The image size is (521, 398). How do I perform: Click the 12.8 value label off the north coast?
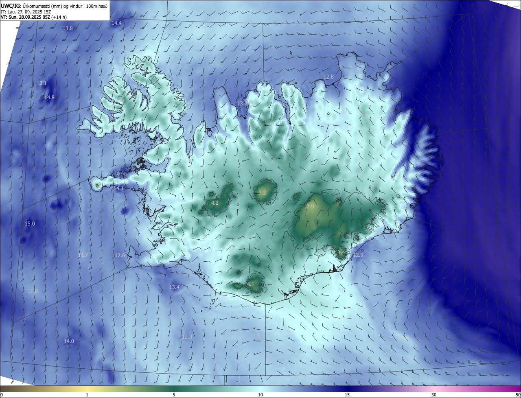328,77
